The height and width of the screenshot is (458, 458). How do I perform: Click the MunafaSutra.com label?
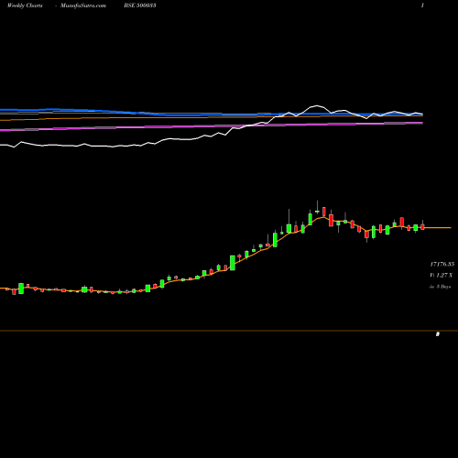[83, 5]
